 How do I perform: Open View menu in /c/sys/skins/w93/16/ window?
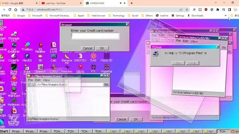pos(194,41)
